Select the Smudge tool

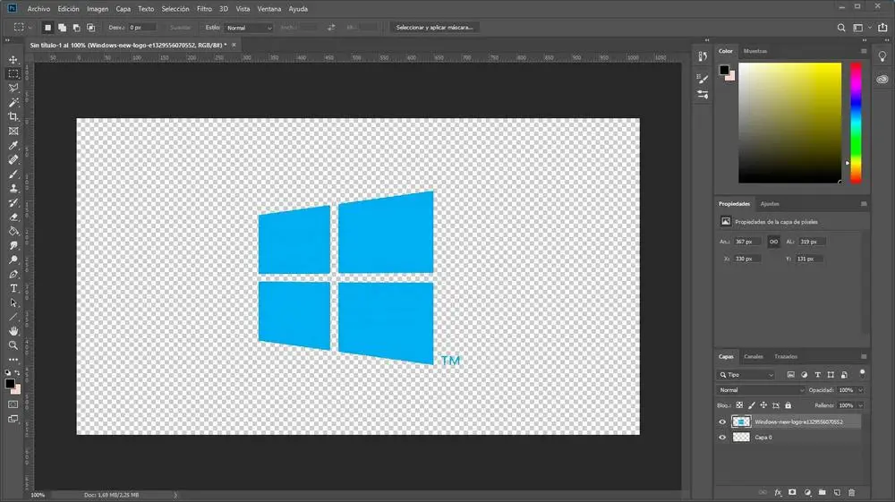(x=13, y=245)
